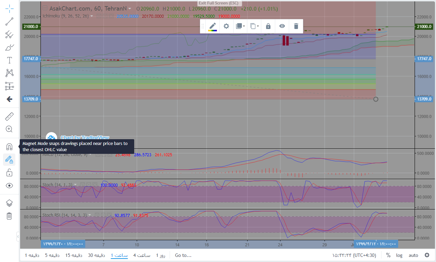Collapse the chart legend square toggle
The width and height of the screenshot is (436, 262).
(45, 8)
